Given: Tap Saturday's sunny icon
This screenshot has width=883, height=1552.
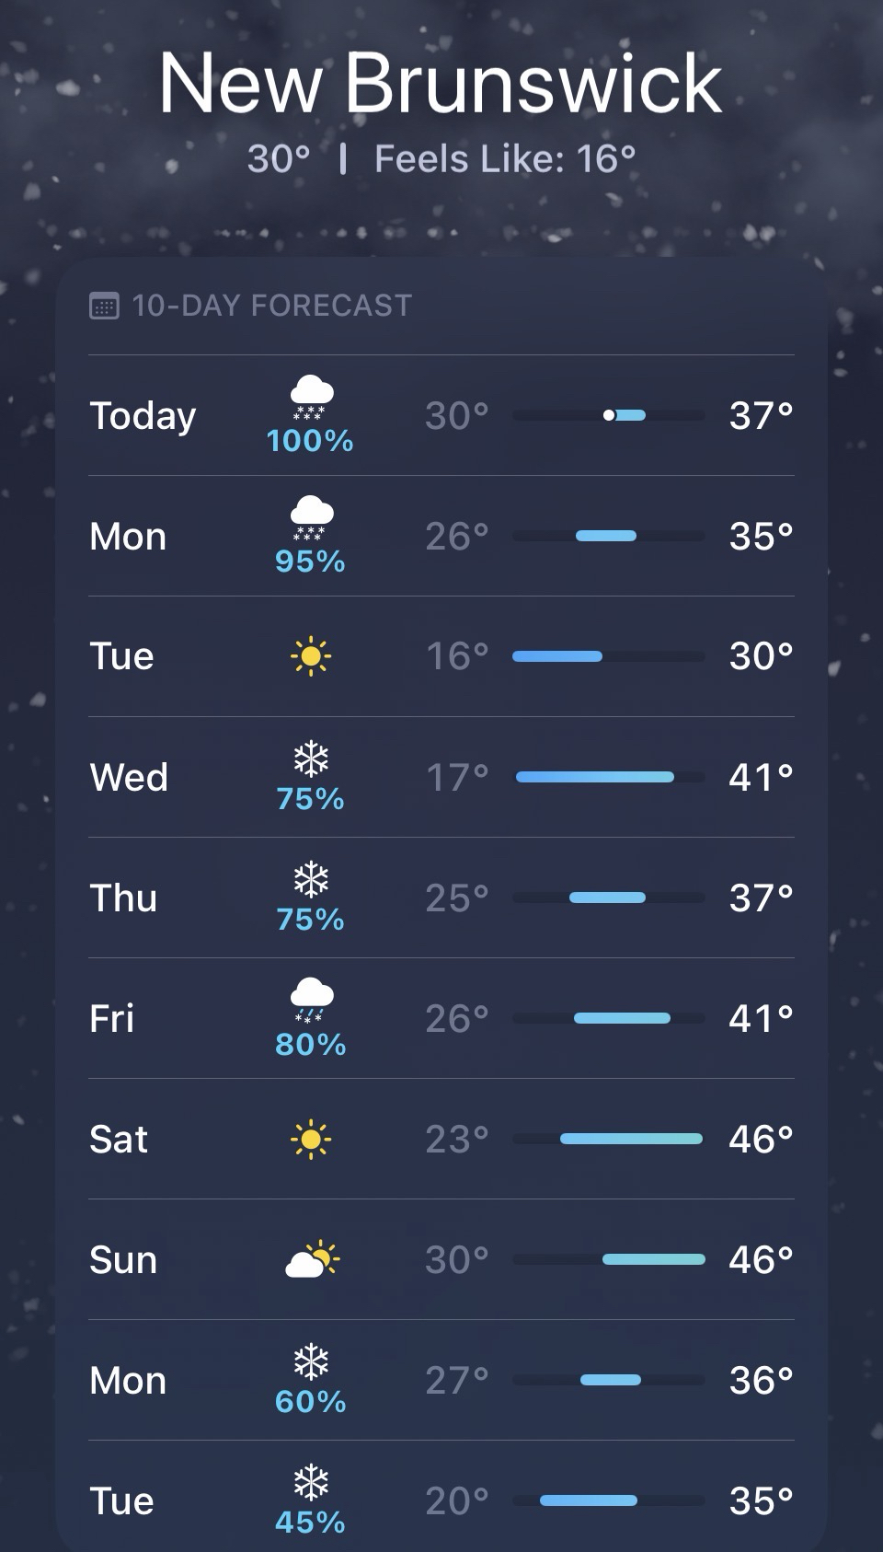Looking at the screenshot, I should 311,1139.
